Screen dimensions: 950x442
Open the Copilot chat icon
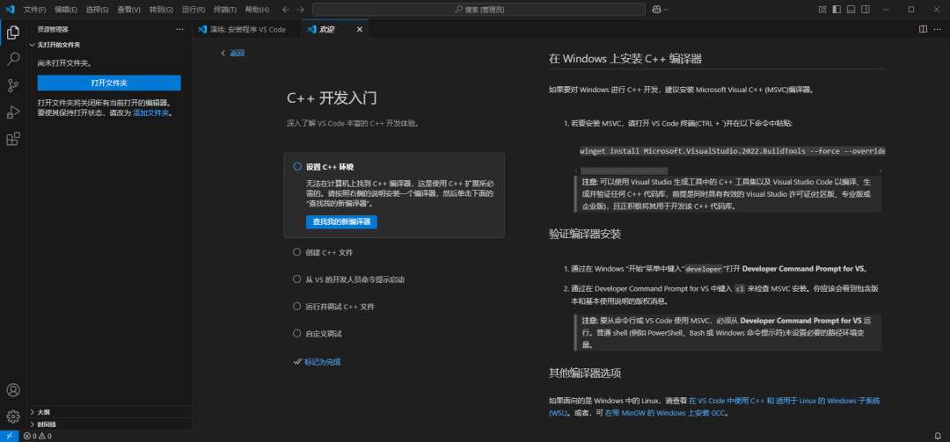click(657, 10)
